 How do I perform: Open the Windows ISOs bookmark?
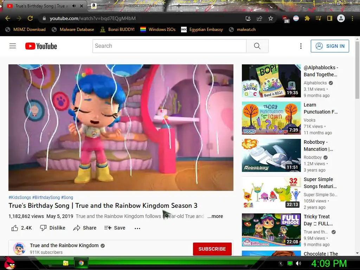[x=158, y=30]
